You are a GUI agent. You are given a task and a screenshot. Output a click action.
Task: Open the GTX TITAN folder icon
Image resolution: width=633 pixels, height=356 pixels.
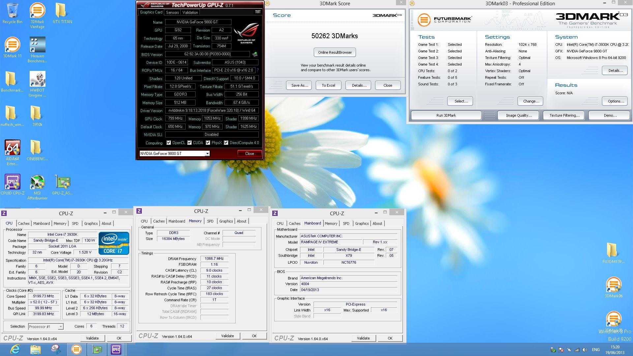coord(62,13)
